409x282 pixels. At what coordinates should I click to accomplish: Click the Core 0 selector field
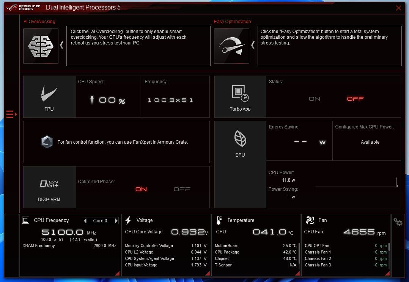pos(101,220)
